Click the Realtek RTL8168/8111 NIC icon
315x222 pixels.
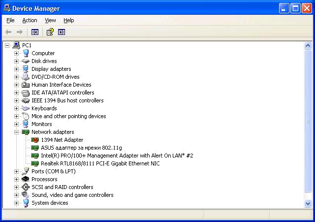click(35, 163)
